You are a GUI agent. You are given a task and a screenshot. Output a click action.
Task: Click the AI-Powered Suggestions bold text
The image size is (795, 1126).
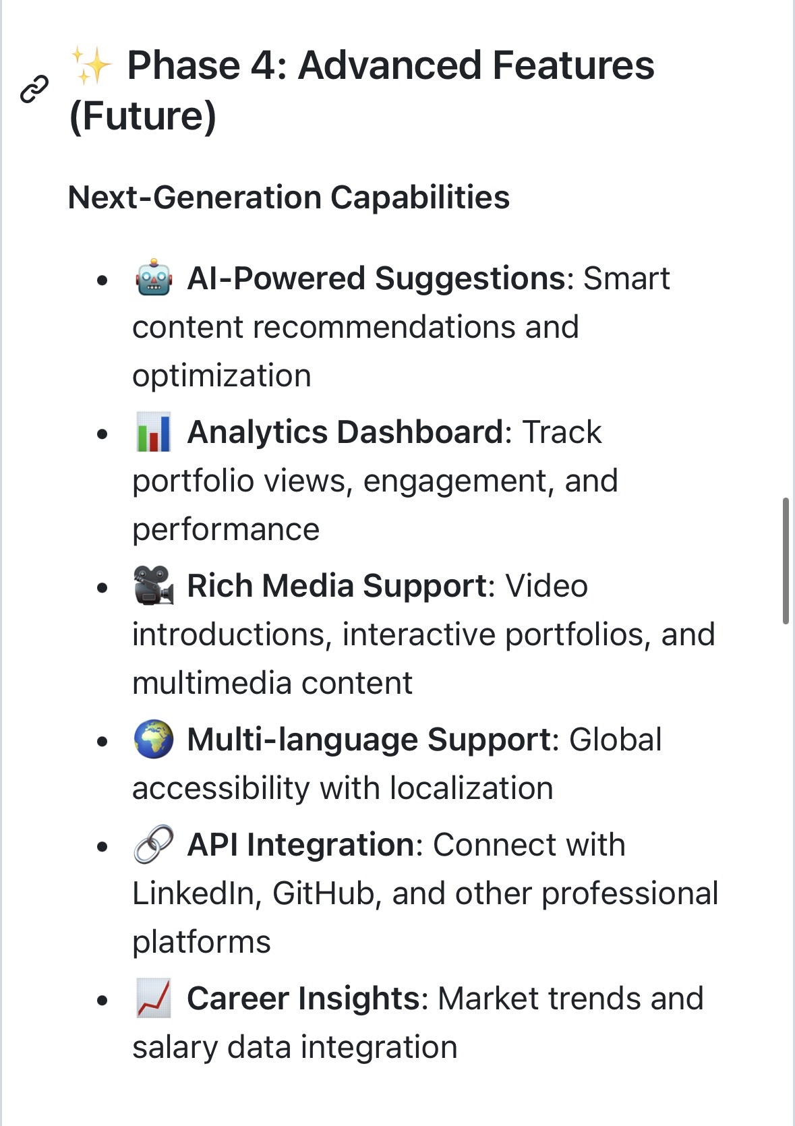click(376, 278)
